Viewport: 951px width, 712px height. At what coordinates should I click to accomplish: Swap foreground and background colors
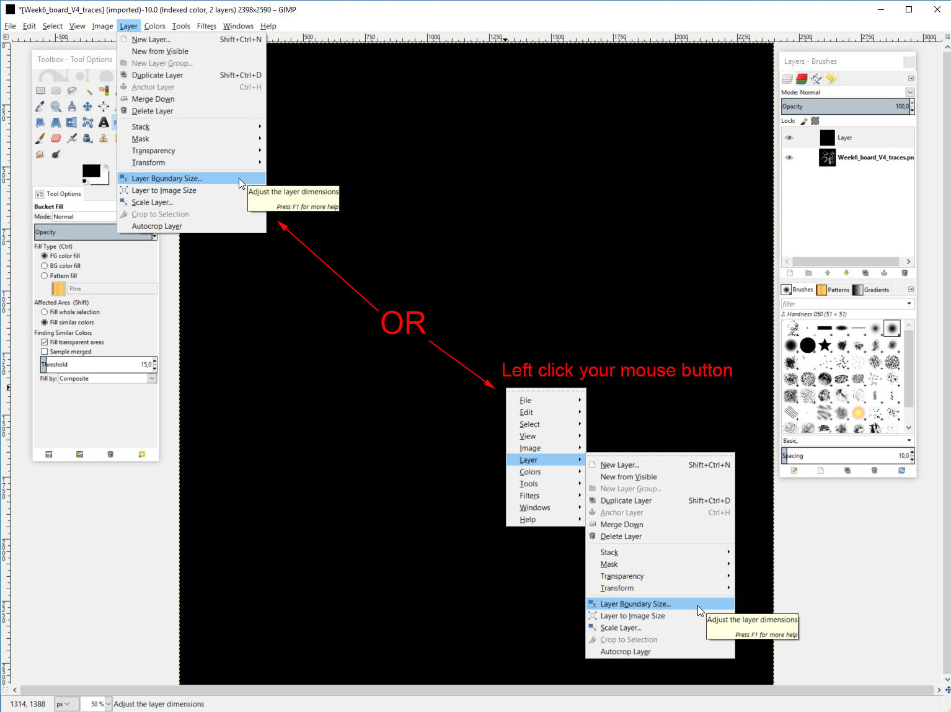(x=106, y=167)
